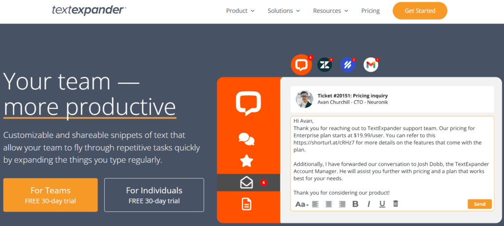Viewport: 504px width, 226px height.
Task: Open the document icon in the sidebar
Action: coord(247,204)
